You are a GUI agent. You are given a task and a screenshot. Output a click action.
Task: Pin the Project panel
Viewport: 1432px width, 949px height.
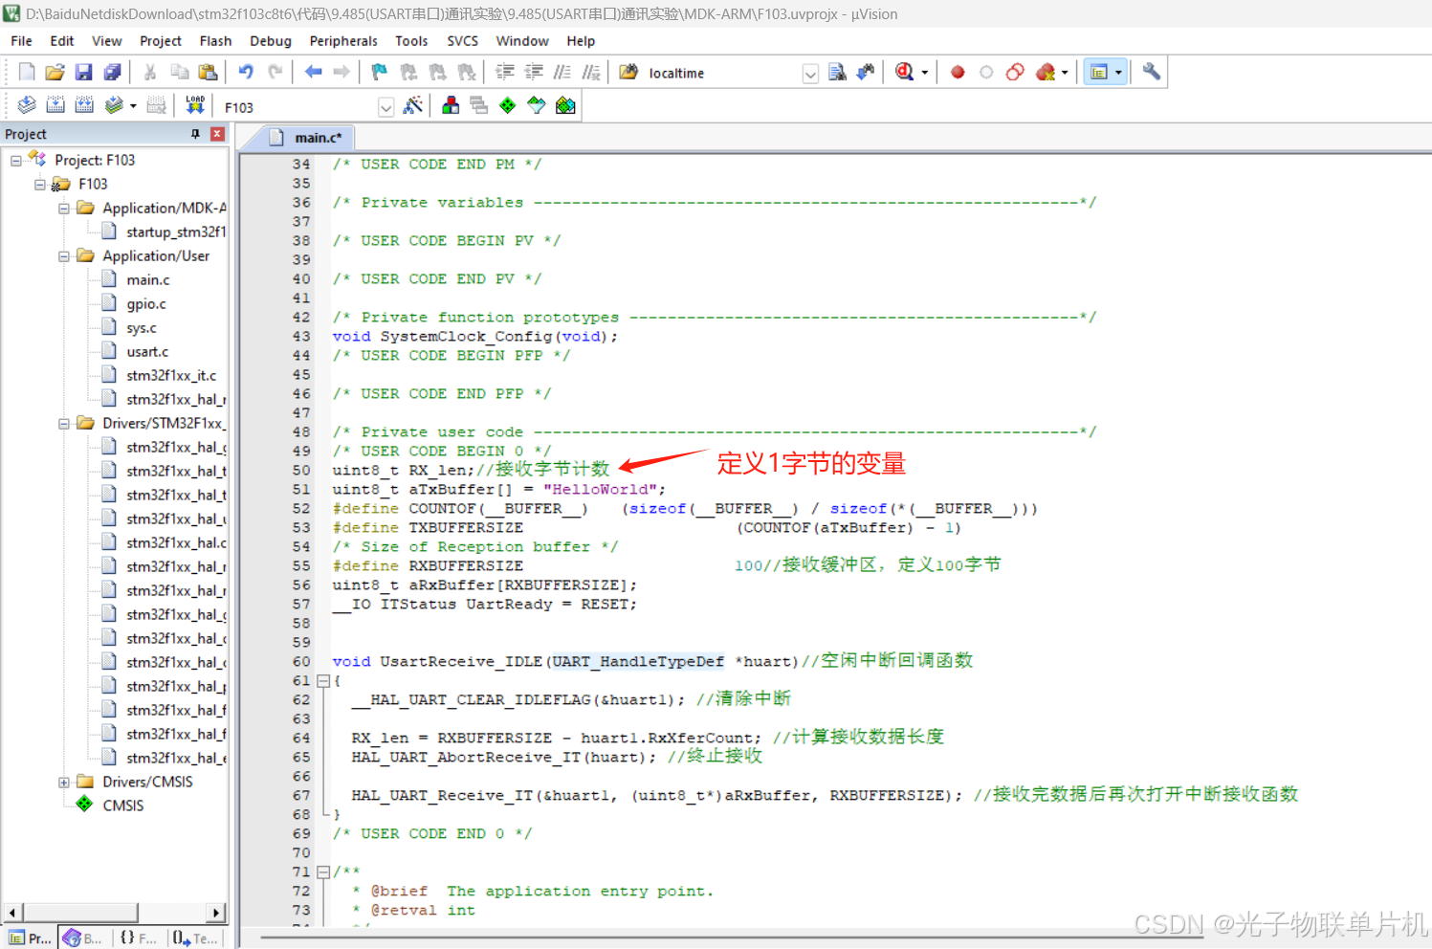coord(196,134)
